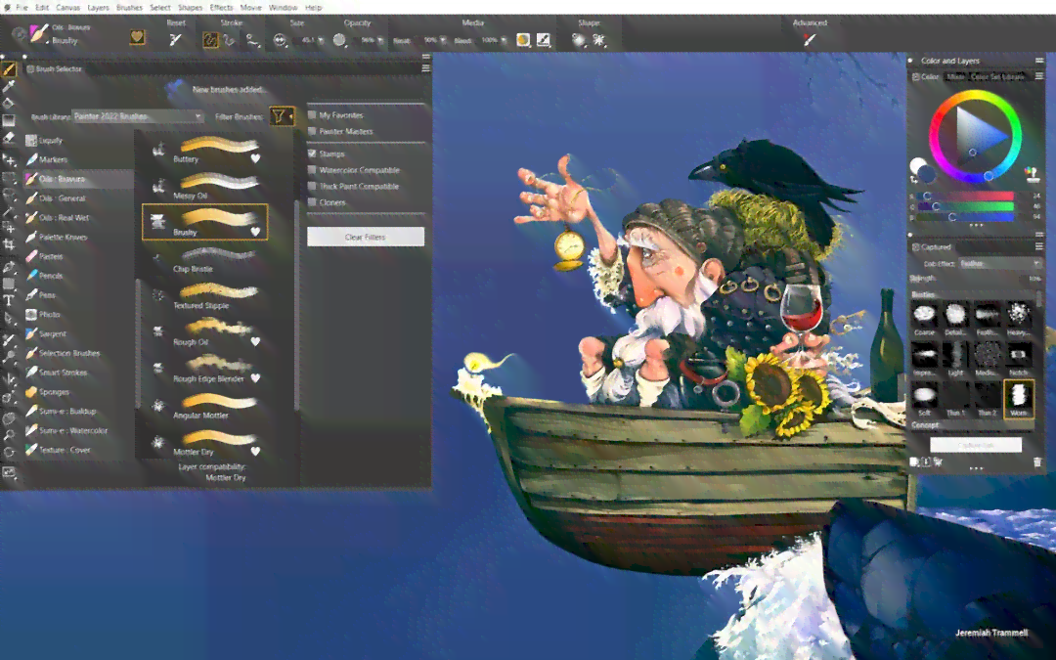
Task: Select the Dropper tool in the toolbox
Action: click(8, 86)
